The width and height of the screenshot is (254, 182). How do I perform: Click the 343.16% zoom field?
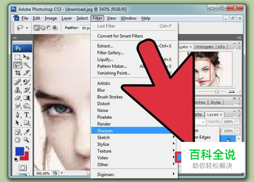pos(43,173)
